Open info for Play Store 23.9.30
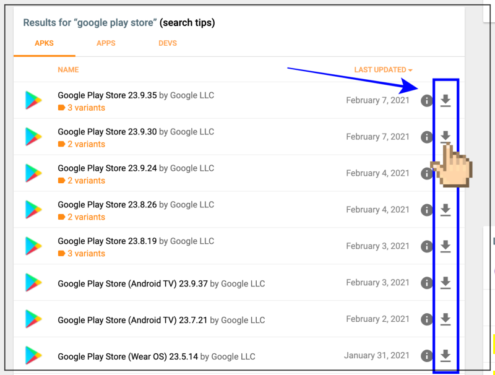The width and height of the screenshot is (495, 375). tap(426, 137)
